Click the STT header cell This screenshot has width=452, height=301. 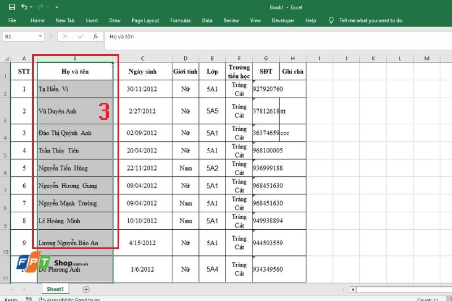point(24,71)
